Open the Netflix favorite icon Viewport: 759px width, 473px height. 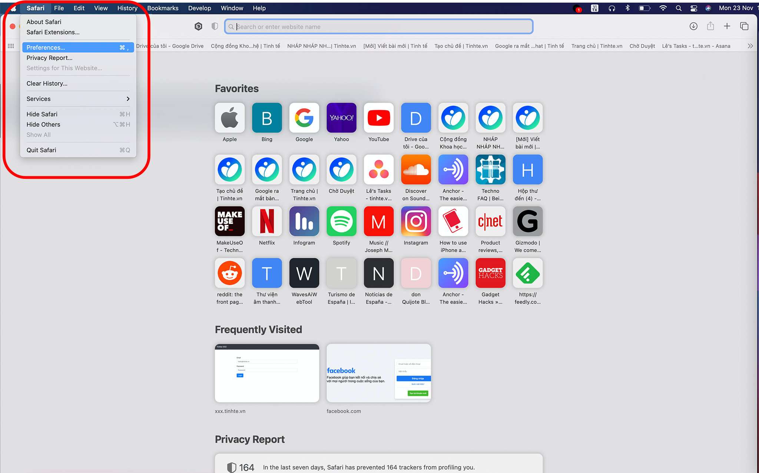click(267, 221)
